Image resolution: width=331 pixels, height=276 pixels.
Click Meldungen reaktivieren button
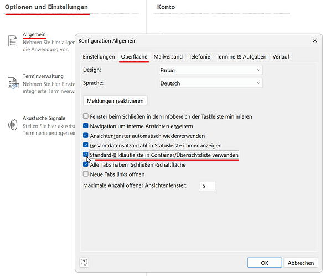(115, 101)
